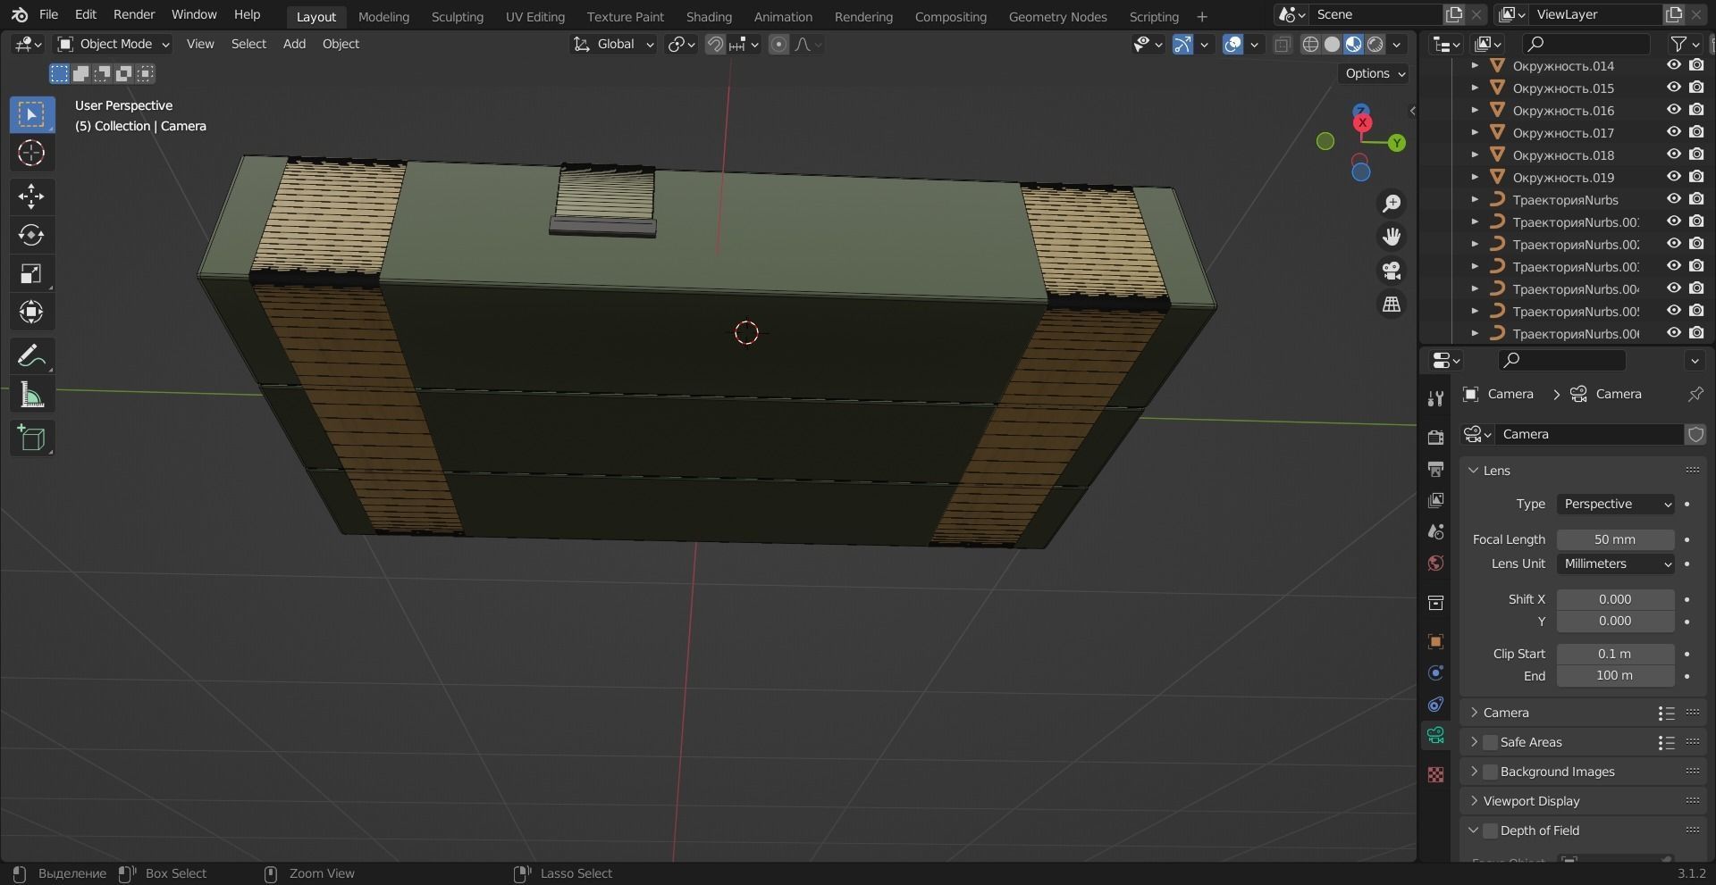Open the viewport Add menu
This screenshot has height=885, width=1716.
click(x=294, y=44)
